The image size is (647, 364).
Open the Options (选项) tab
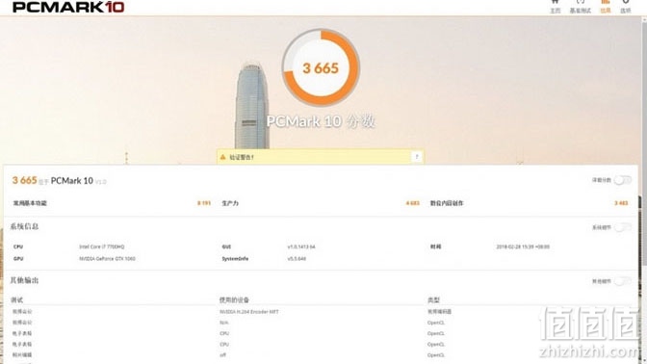[626, 6]
